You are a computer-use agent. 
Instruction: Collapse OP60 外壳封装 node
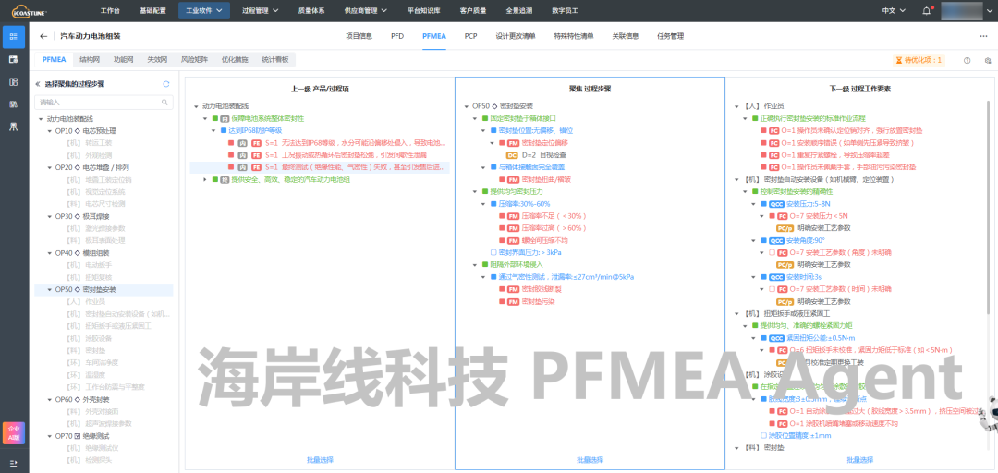(x=50, y=399)
